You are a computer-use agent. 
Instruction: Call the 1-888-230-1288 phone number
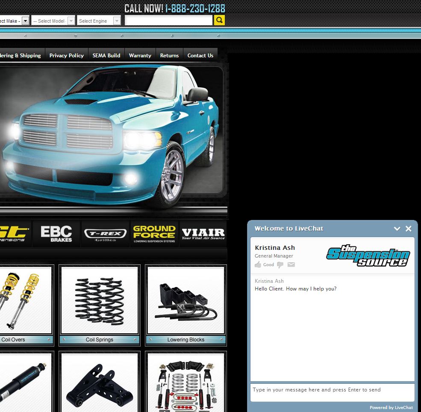pyautogui.click(x=195, y=9)
